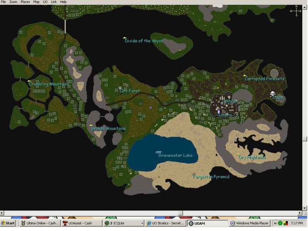Select the Umbra town buildings icon

pos(222,98)
